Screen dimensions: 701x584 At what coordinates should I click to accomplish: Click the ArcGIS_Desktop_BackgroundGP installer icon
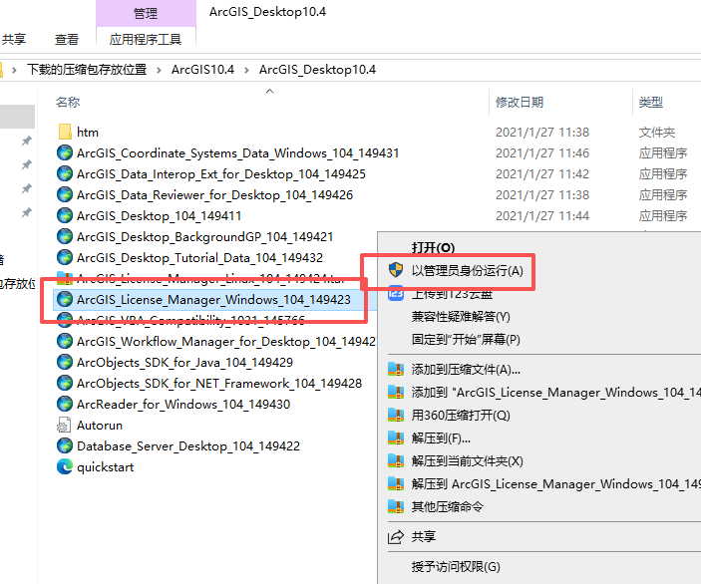point(65,236)
